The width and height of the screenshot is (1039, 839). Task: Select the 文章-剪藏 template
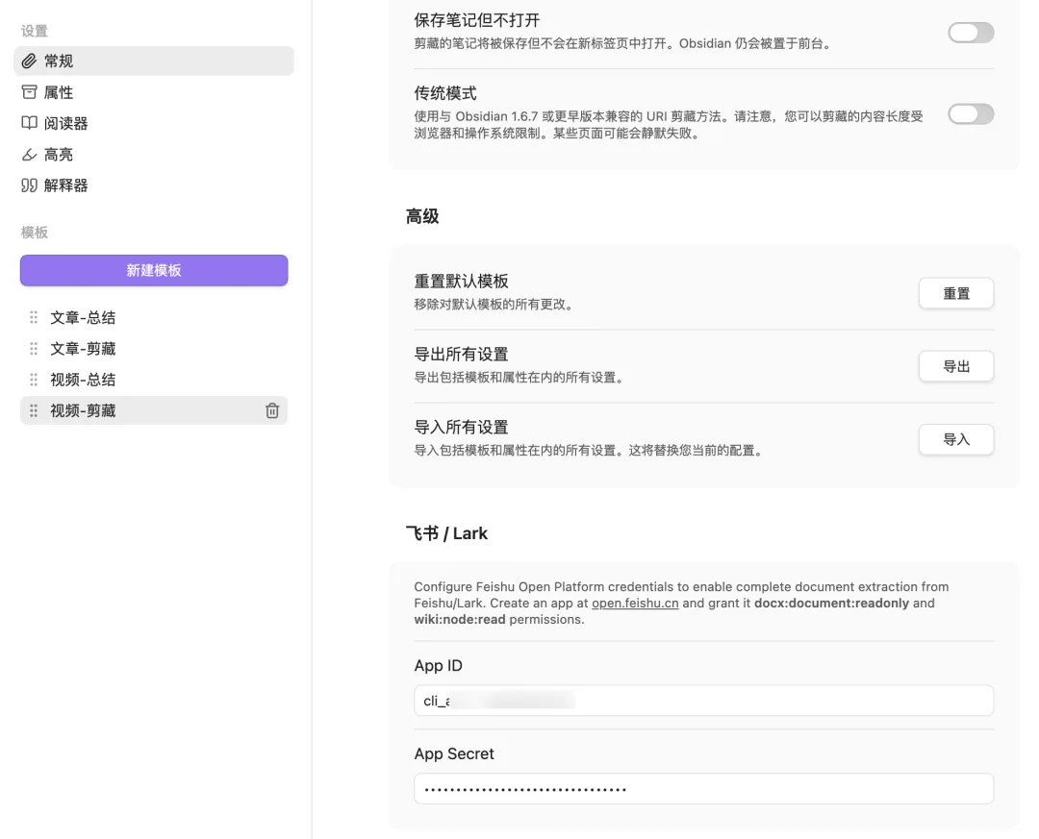point(83,349)
